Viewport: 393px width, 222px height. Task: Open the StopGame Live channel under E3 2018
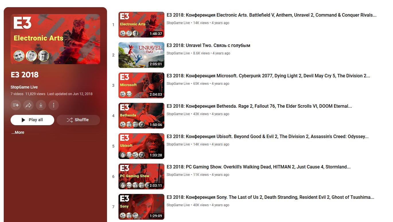24,87
